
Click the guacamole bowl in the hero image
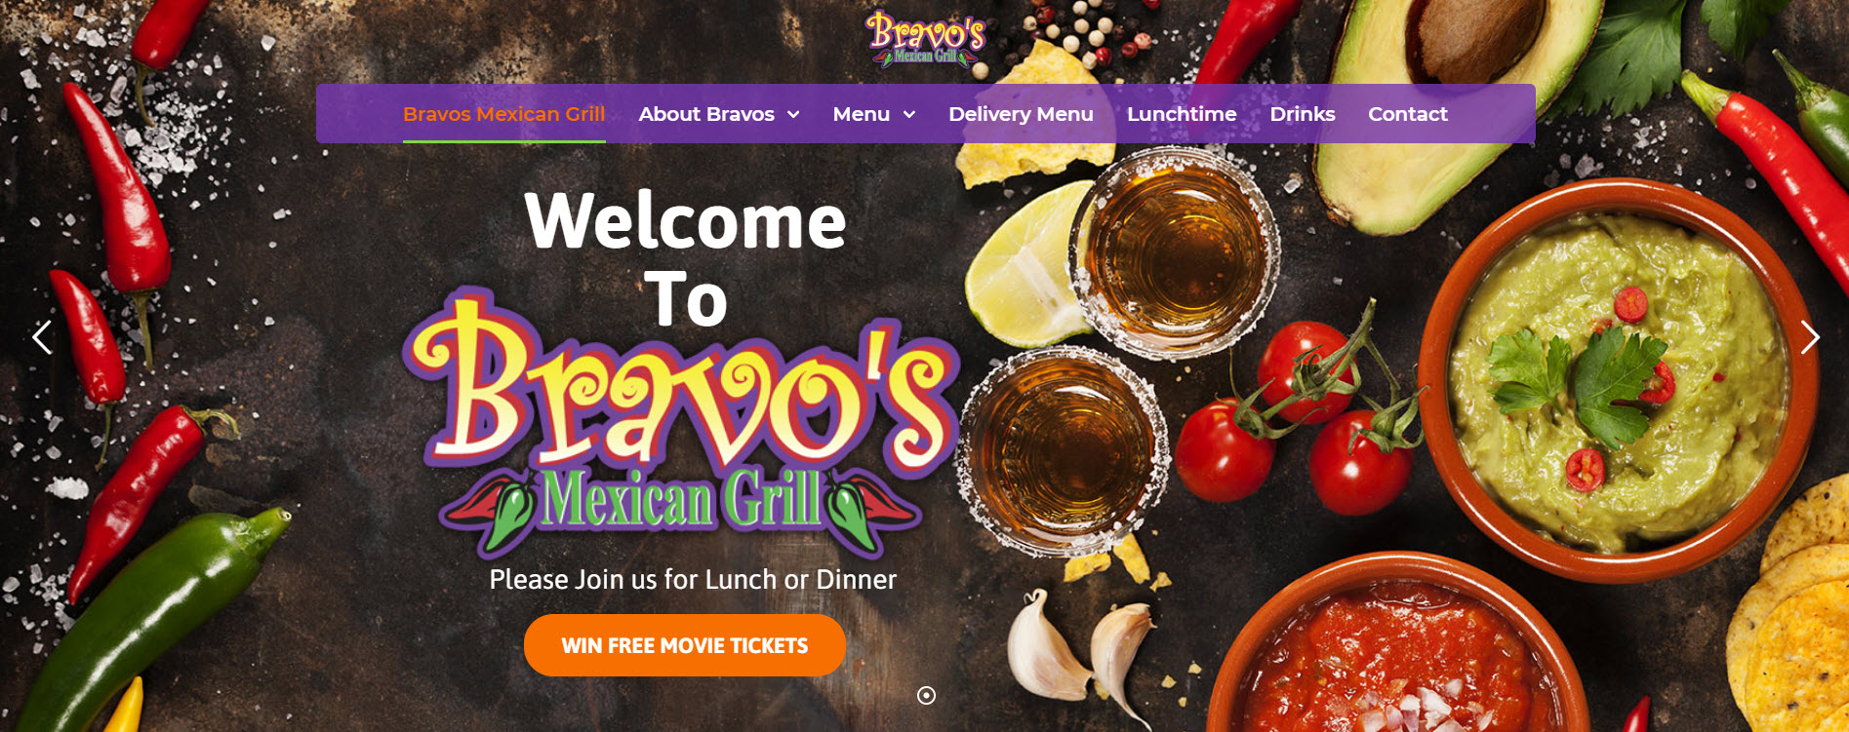1619,380
